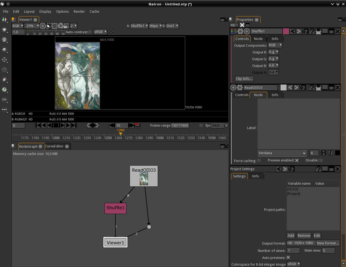Image resolution: width=346 pixels, height=267 pixels.
Task: Toggle bold for node label
Action: coord(324,153)
